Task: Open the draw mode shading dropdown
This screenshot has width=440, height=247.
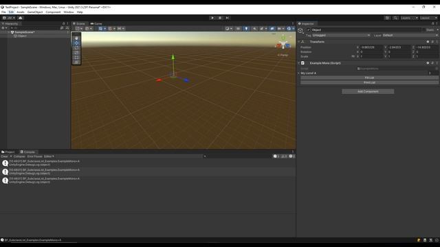Action: [x=228, y=29]
